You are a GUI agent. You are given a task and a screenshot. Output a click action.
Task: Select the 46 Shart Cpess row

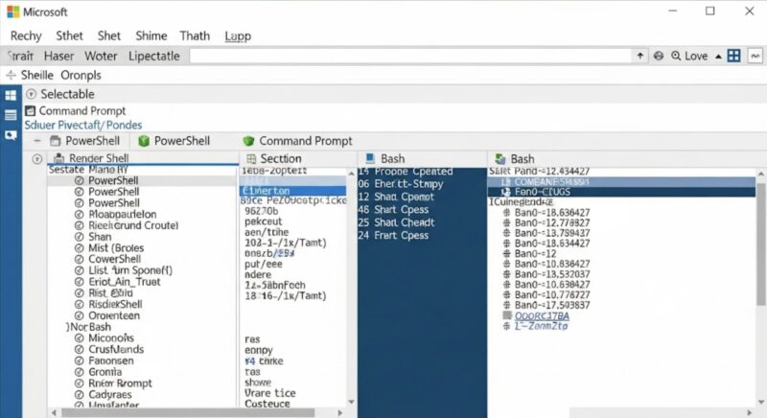[393, 210]
